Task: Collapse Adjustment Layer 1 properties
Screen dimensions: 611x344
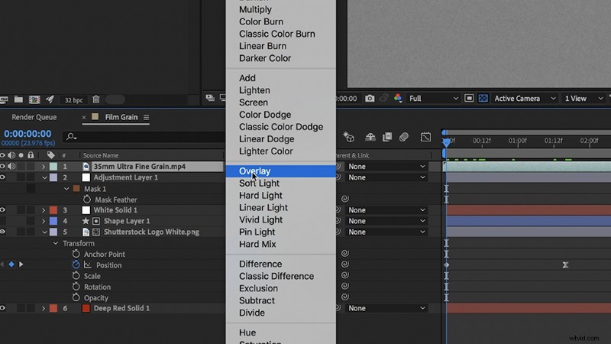Action: coord(44,177)
